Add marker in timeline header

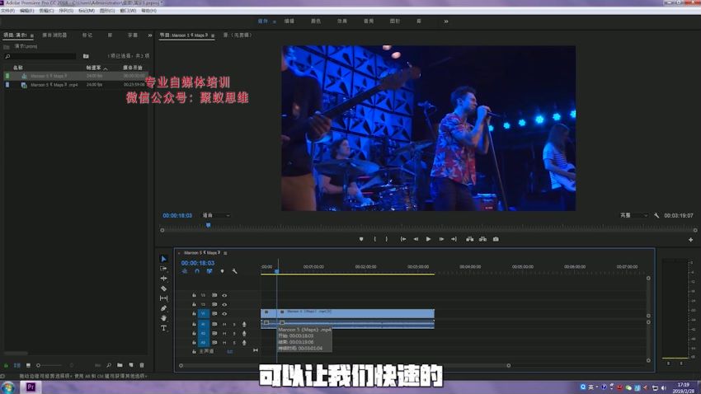(222, 271)
